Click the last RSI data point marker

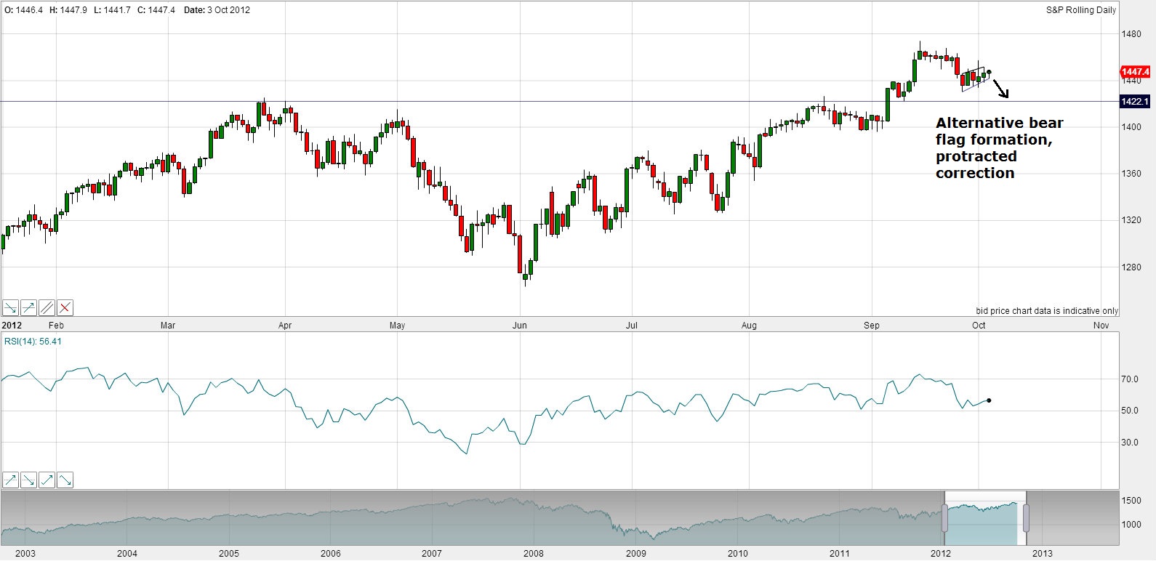click(989, 400)
